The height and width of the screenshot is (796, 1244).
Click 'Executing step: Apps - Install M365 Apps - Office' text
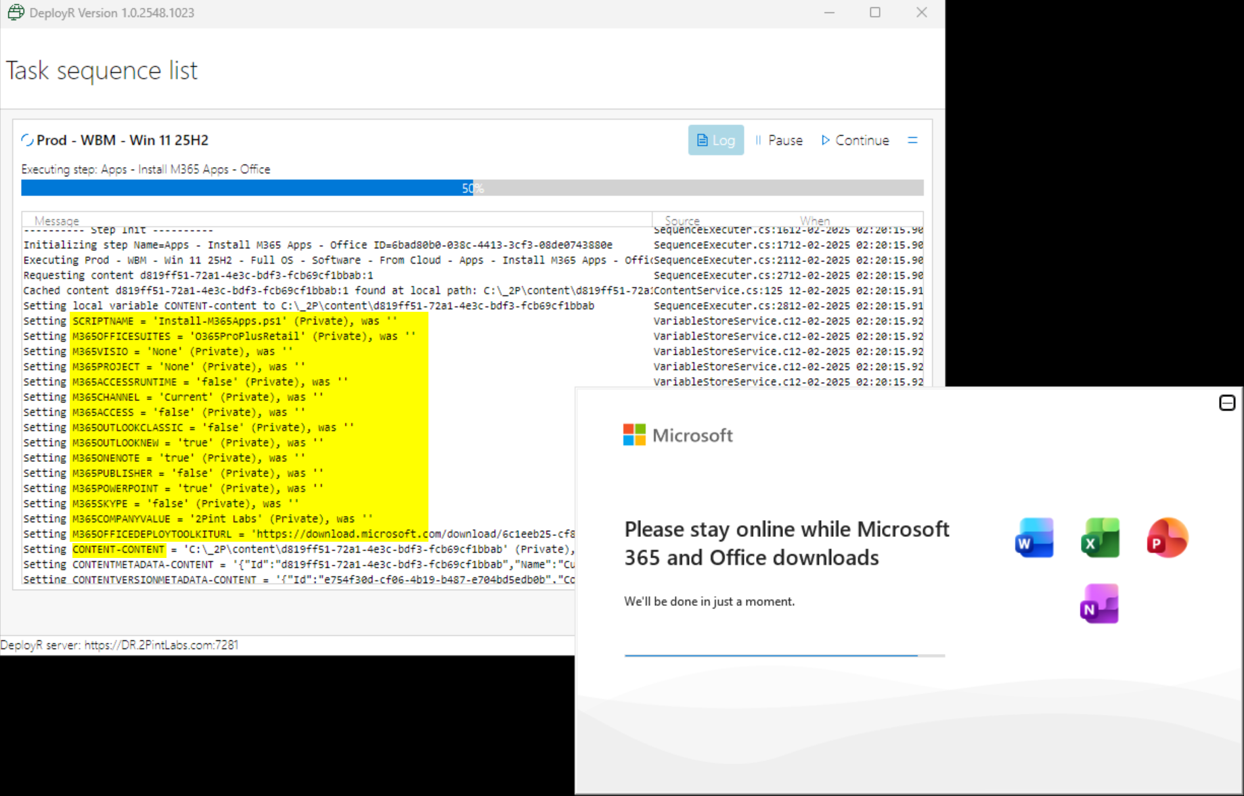coord(146,169)
